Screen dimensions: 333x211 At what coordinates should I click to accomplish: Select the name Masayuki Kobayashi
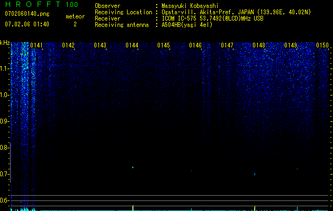click(190, 6)
